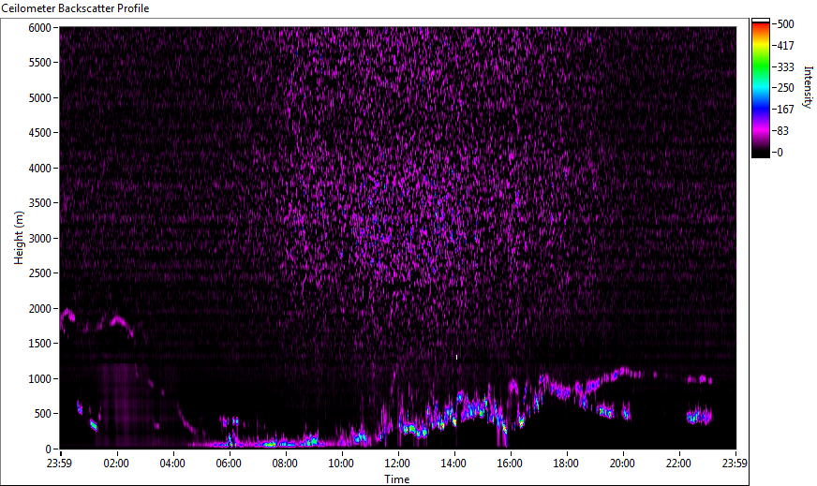This screenshot has width=817, height=486.
Task: Click the 4500 height axis tick label
Action: point(40,133)
